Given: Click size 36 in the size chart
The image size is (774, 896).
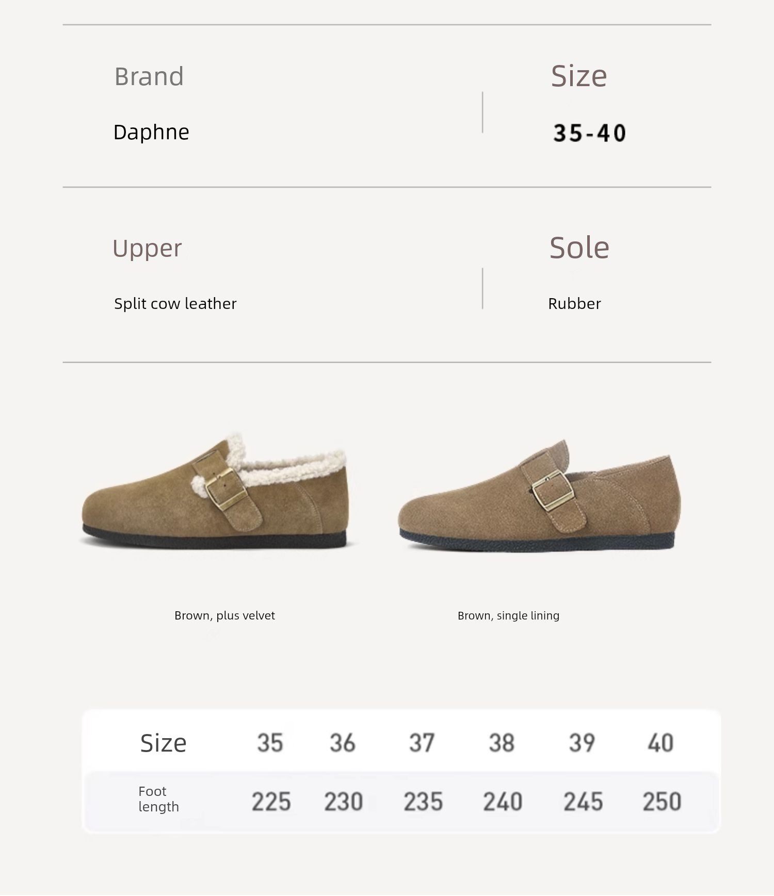Looking at the screenshot, I should coord(343,743).
